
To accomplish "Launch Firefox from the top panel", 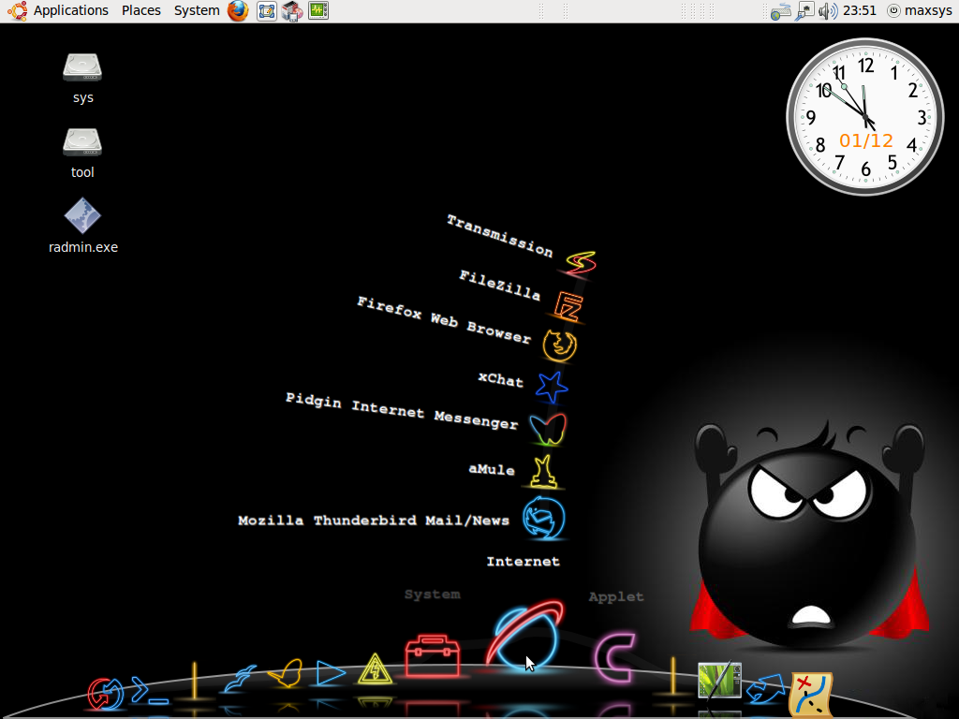I will [238, 10].
